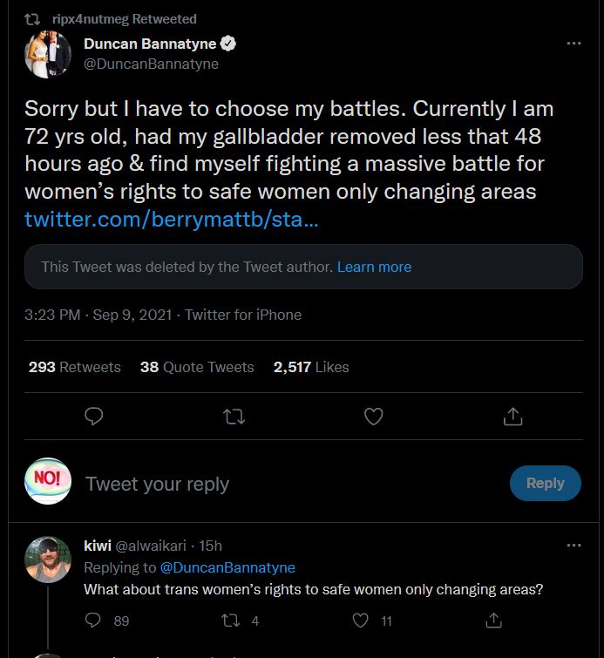Retweet the main tweet via its icon
The width and height of the screenshot is (604, 658).
point(234,417)
